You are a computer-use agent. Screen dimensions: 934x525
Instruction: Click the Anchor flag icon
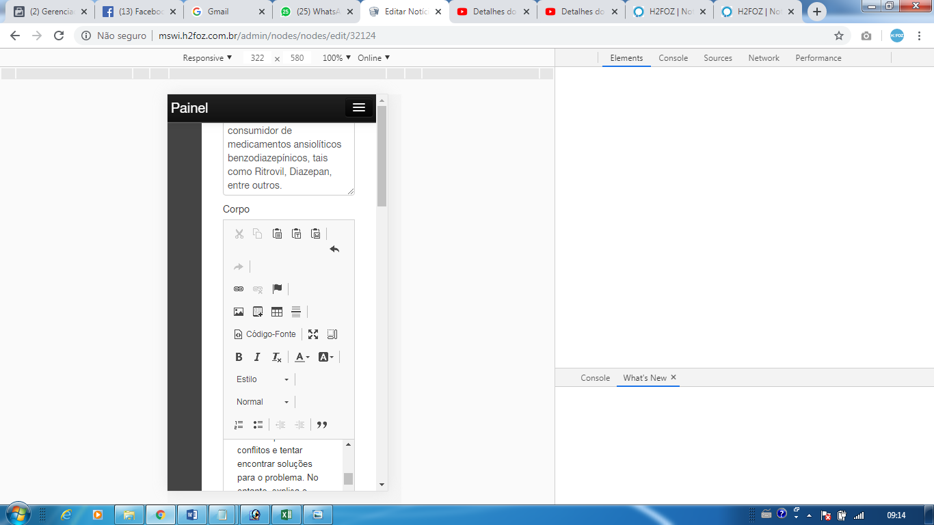(x=277, y=289)
